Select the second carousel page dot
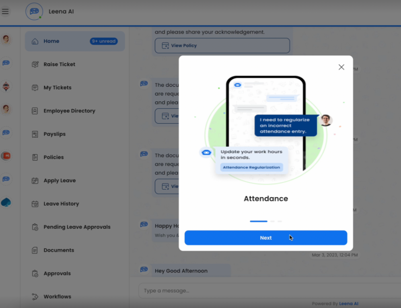This screenshot has width=401, height=308. point(272,221)
